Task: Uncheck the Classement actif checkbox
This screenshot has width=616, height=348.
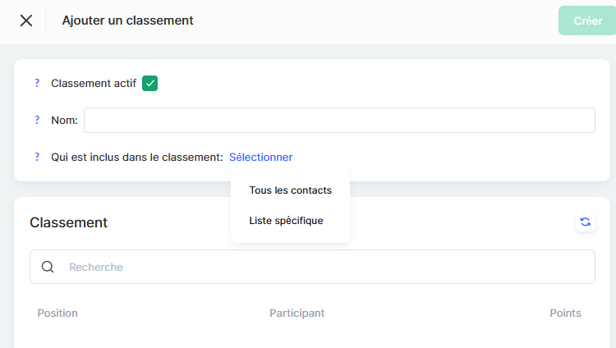Action: coord(149,83)
